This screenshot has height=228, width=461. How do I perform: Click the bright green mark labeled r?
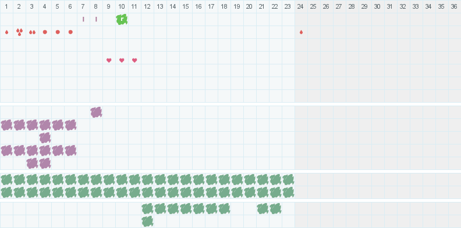pos(122,19)
